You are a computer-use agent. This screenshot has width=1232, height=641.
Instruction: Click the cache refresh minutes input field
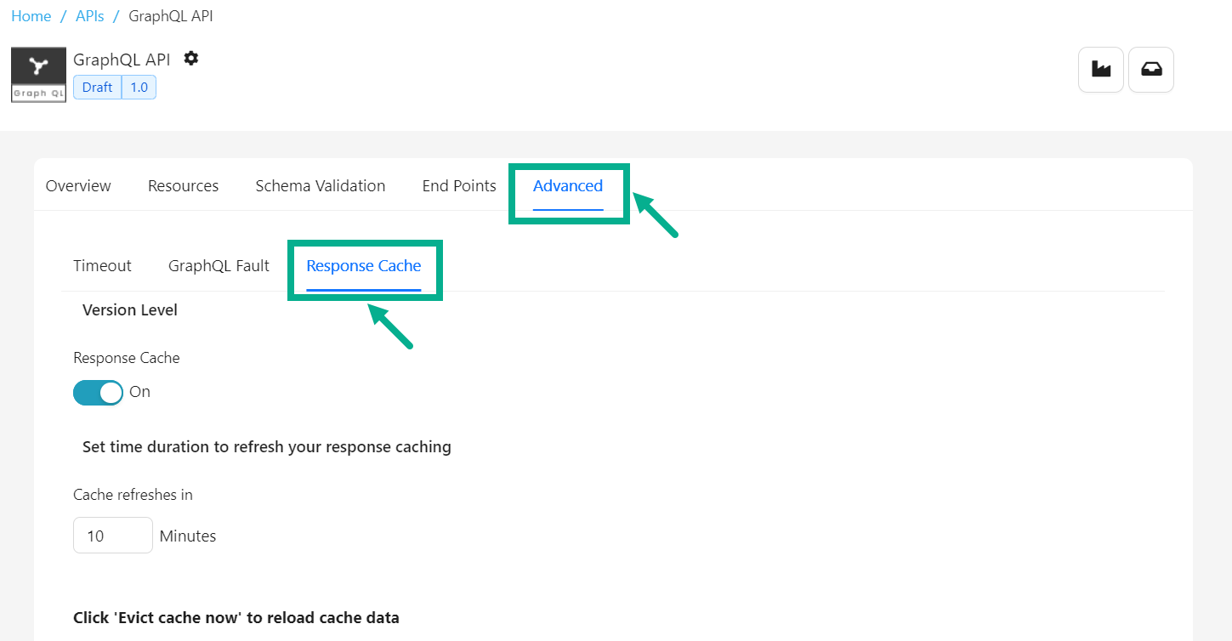(112, 535)
